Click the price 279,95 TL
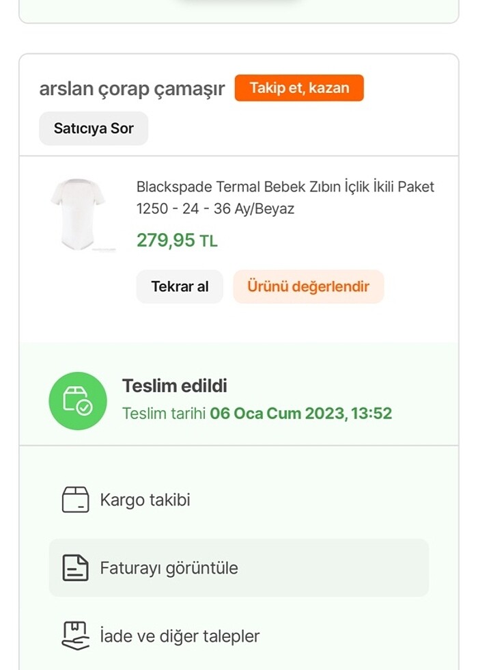 (x=176, y=241)
